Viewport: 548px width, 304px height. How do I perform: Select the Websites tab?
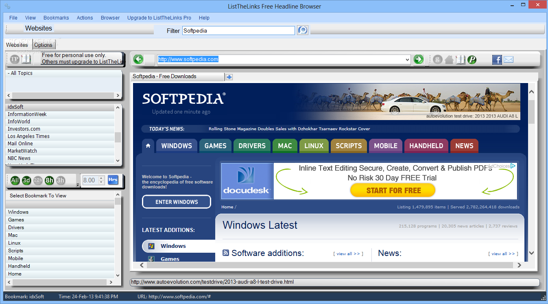(17, 45)
